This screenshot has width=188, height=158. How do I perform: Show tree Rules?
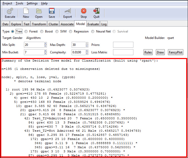[148, 52]
